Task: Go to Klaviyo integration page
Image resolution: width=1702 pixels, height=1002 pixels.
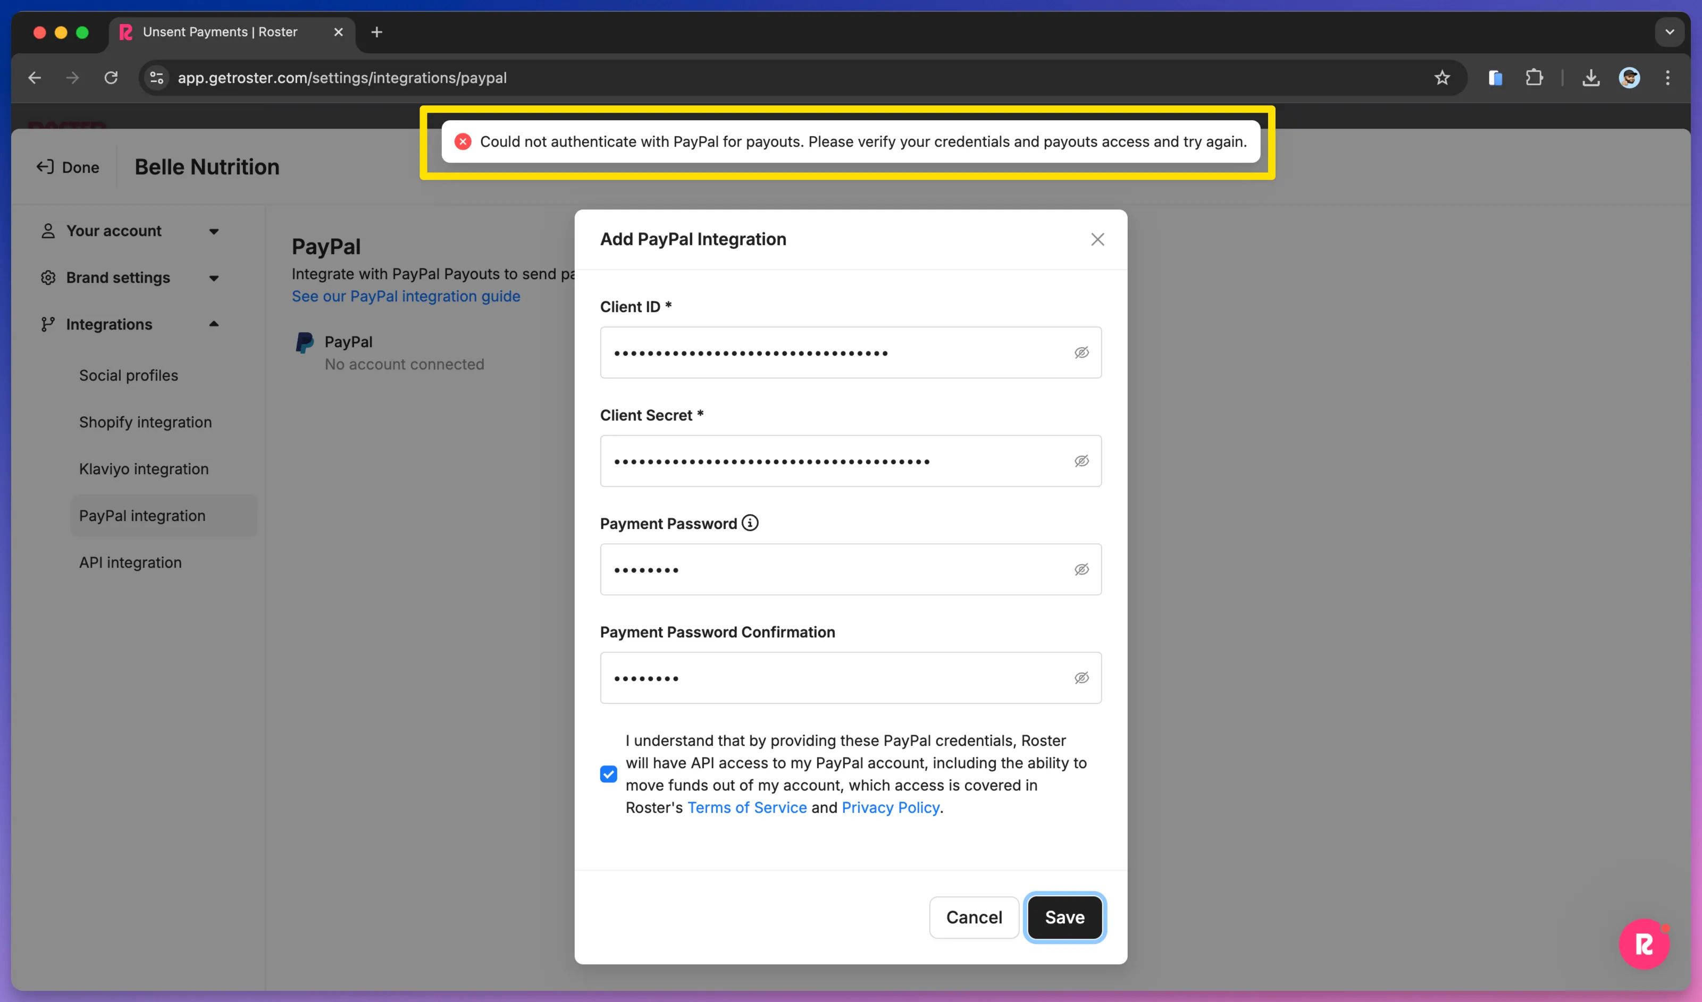Action: [144, 469]
